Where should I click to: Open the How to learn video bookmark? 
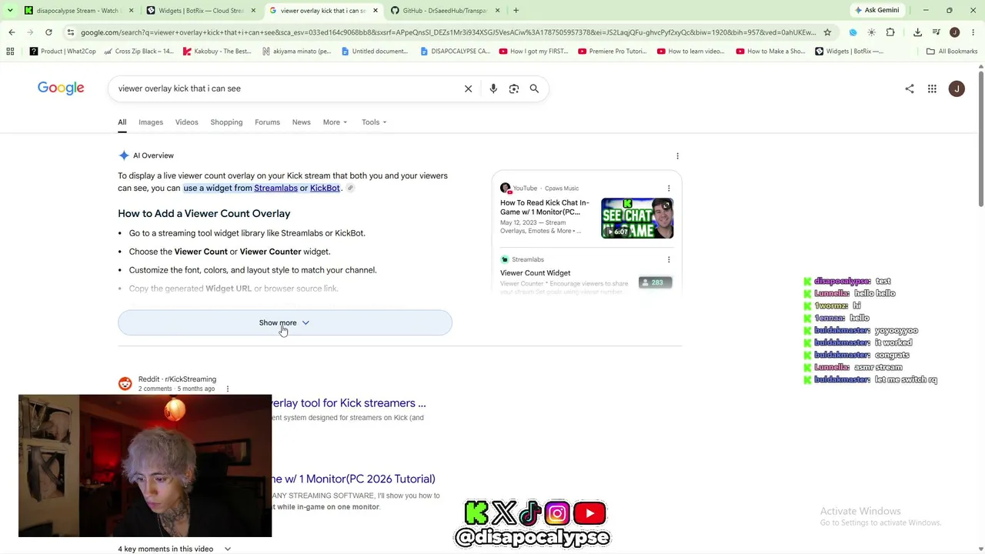click(x=691, y=52)
